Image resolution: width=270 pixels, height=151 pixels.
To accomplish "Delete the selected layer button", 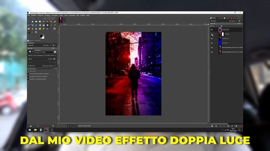I will 241,126.
